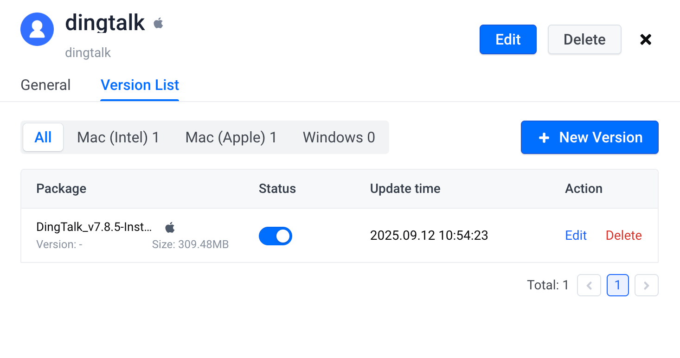680x358 pixels.
Task: Click the blue Edit button at top
Action: pyautogui.click(x=508, y=39)
